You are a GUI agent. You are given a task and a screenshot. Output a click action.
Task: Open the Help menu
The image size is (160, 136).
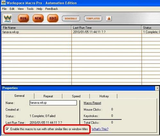39,9
